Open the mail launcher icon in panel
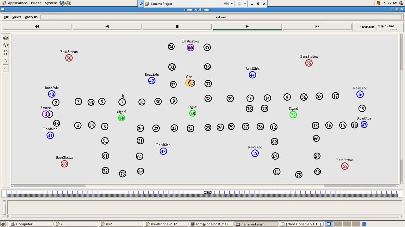 point(68,3)
